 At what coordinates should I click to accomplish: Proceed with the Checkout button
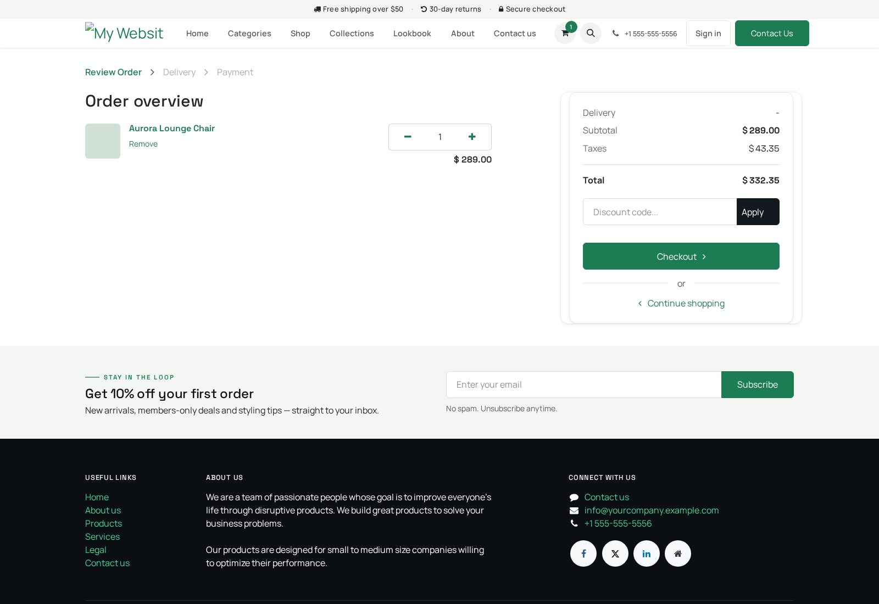pos(681,256)
